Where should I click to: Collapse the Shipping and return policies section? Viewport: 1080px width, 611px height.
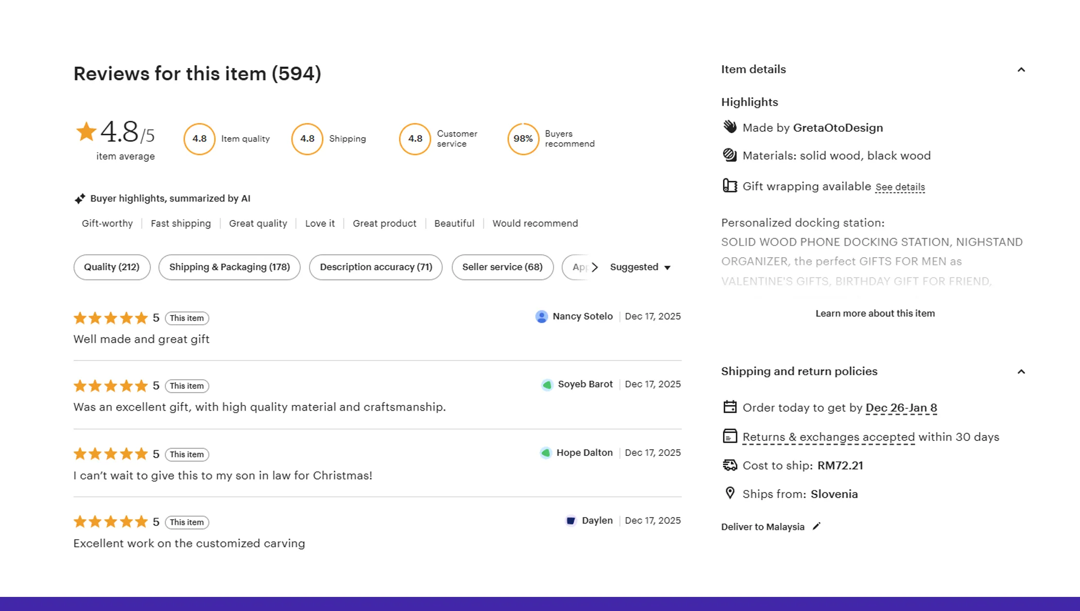coord(1021,371)
